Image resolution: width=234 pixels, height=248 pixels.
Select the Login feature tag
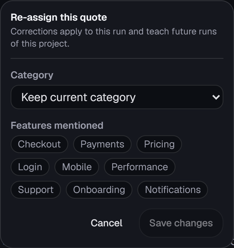click(30, 167)
